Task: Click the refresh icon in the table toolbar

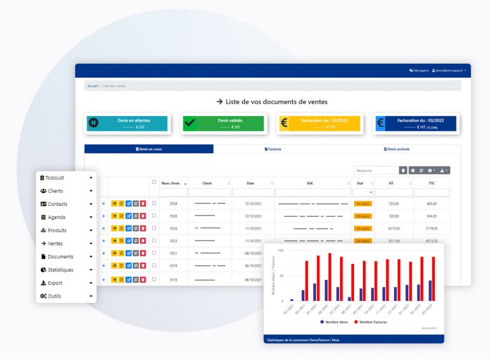Action: (421, 170)
